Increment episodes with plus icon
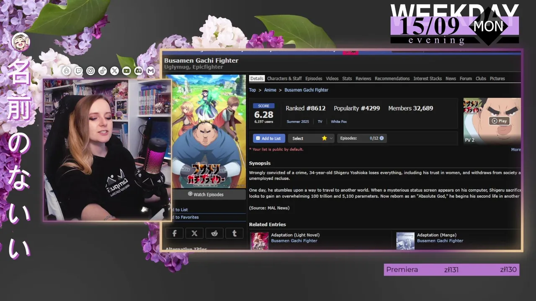 pyautogui.click(x=381, y=138)
